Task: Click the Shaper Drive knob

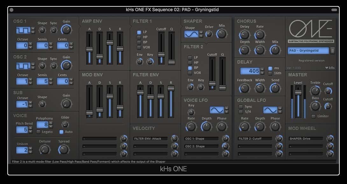Action: click(x=209, y=34)
